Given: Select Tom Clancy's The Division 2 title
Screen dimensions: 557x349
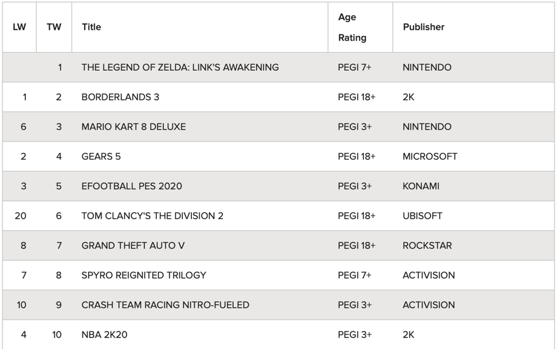Looking at the screenshot, I should [152, 216].
